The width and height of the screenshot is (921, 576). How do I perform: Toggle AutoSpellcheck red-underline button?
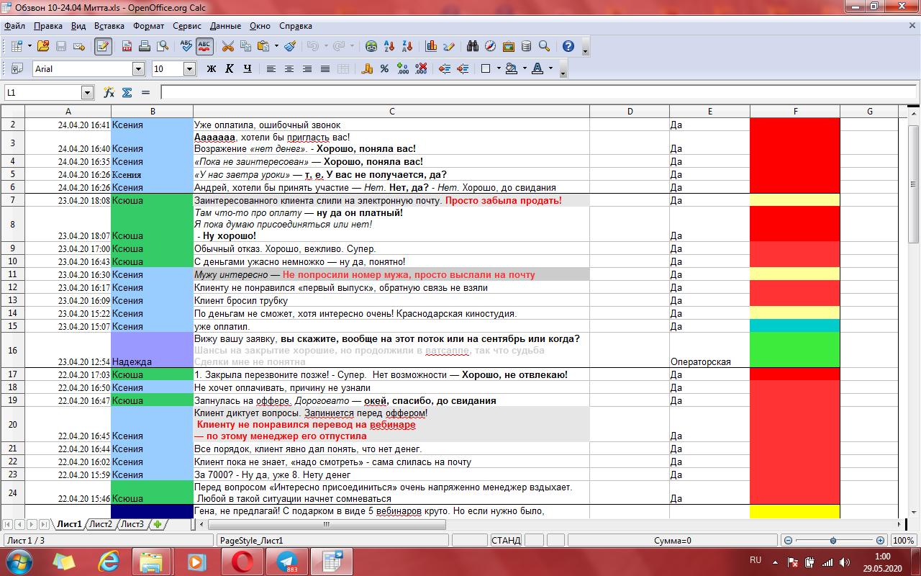coord(204,46)
